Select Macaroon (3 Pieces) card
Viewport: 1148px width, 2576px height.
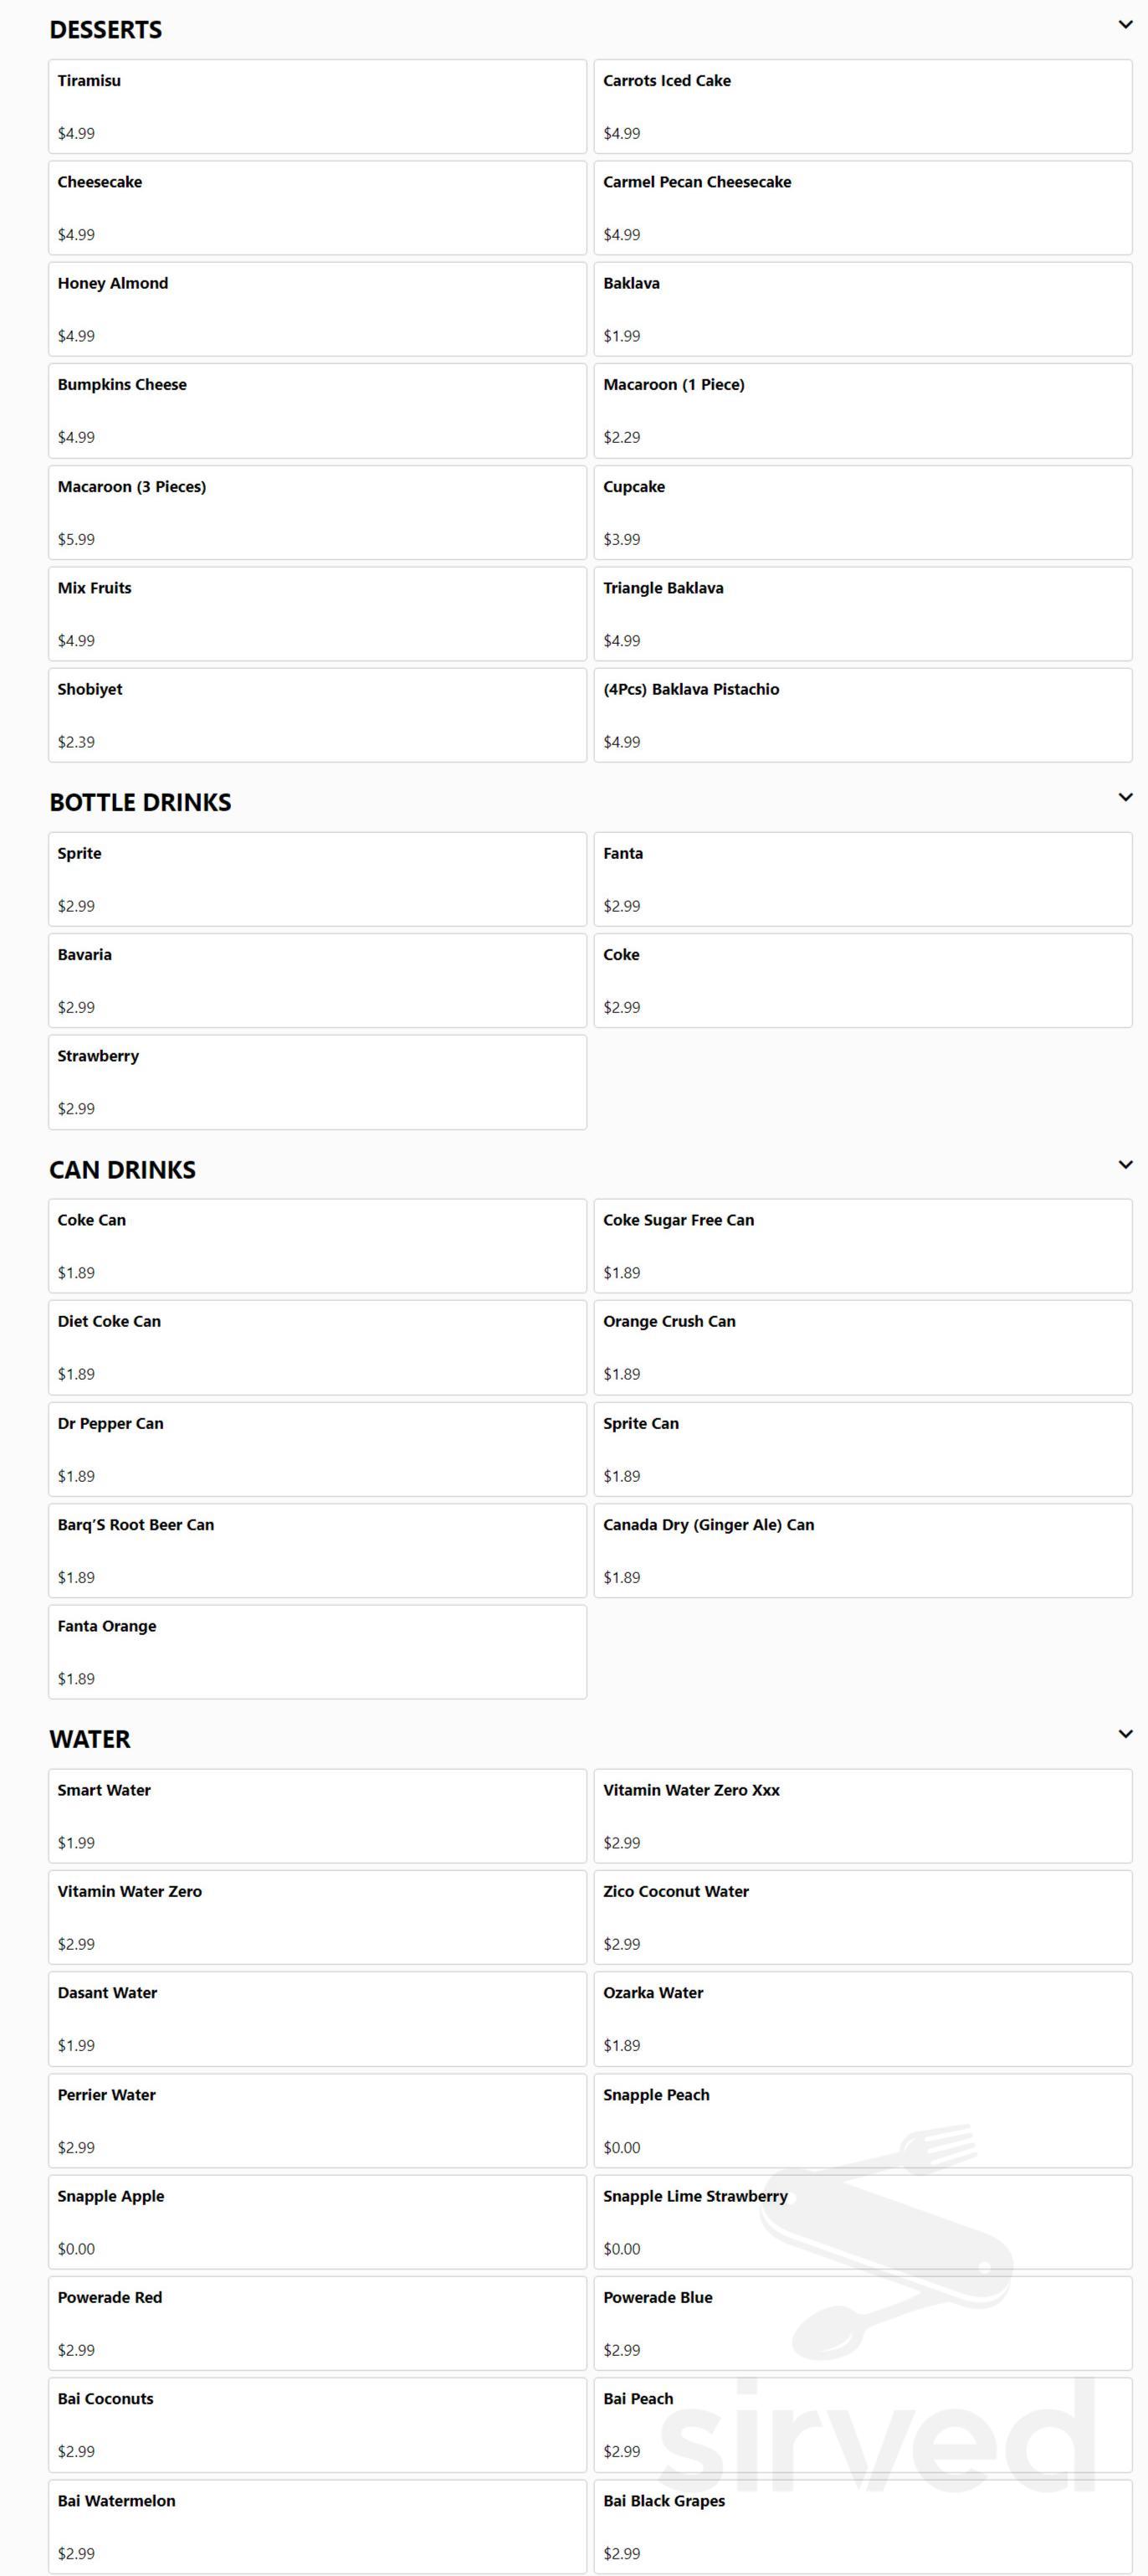tap(317, 512)
